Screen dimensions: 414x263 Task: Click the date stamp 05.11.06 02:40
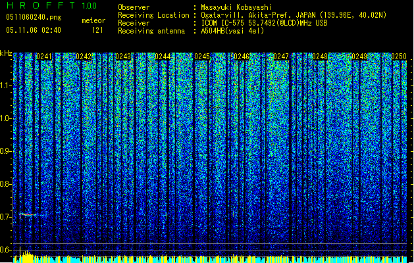(34, 30)
